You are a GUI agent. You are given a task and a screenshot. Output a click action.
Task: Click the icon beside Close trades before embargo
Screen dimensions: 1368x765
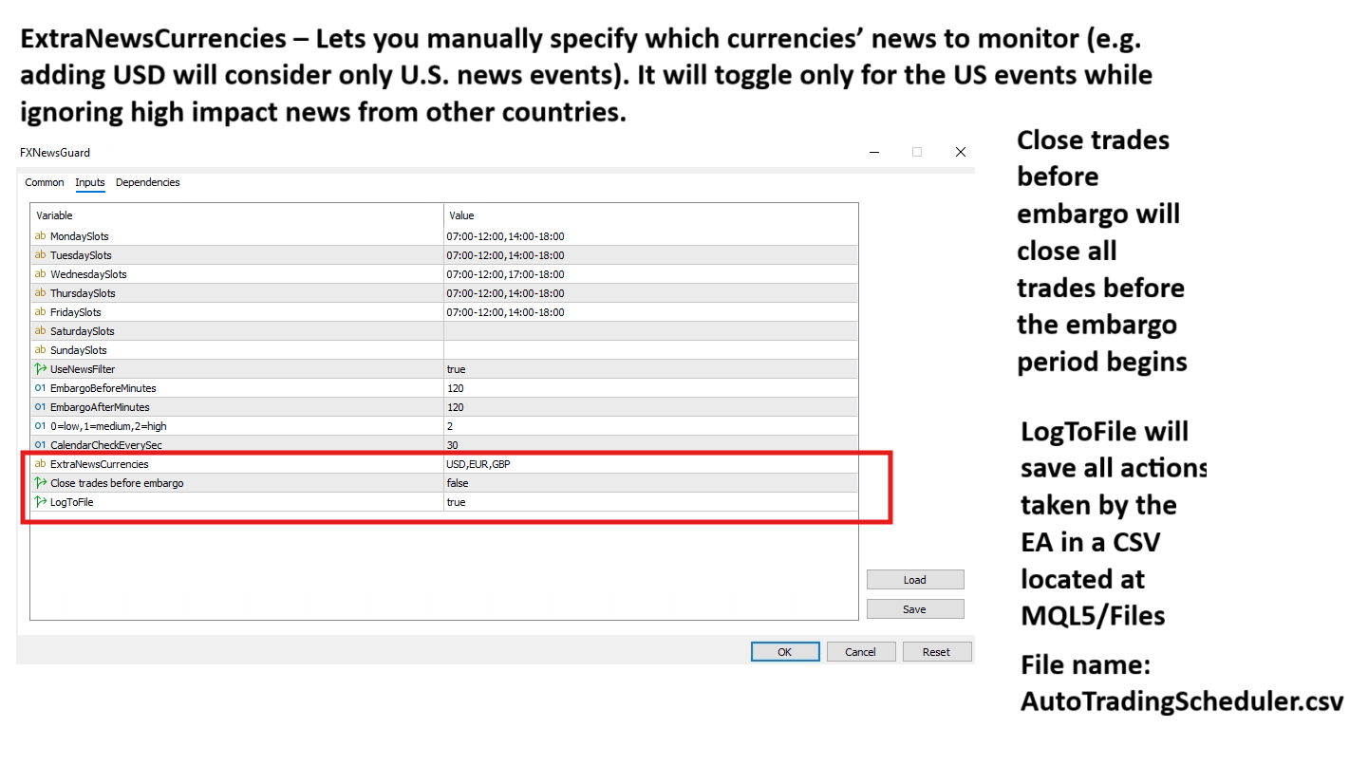point(40,483)
